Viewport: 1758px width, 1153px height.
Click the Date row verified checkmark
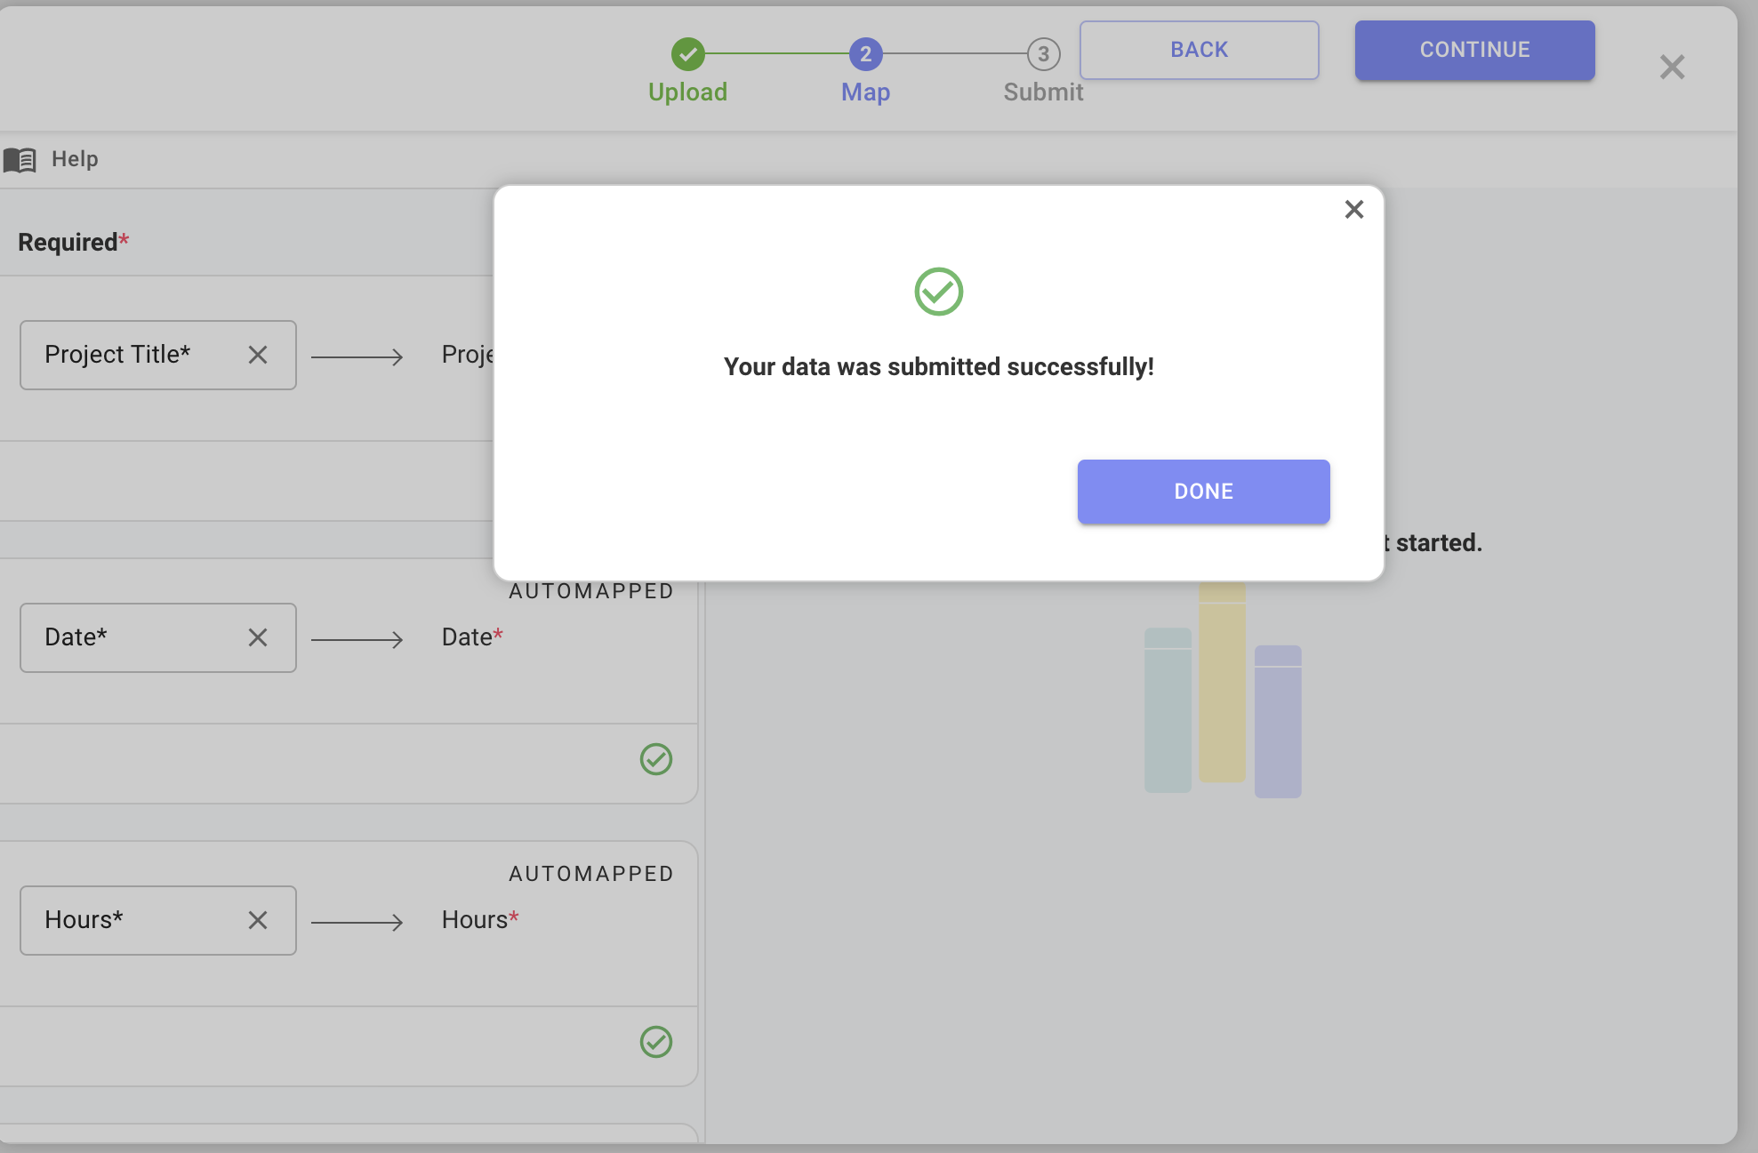[x=656, y=759]
